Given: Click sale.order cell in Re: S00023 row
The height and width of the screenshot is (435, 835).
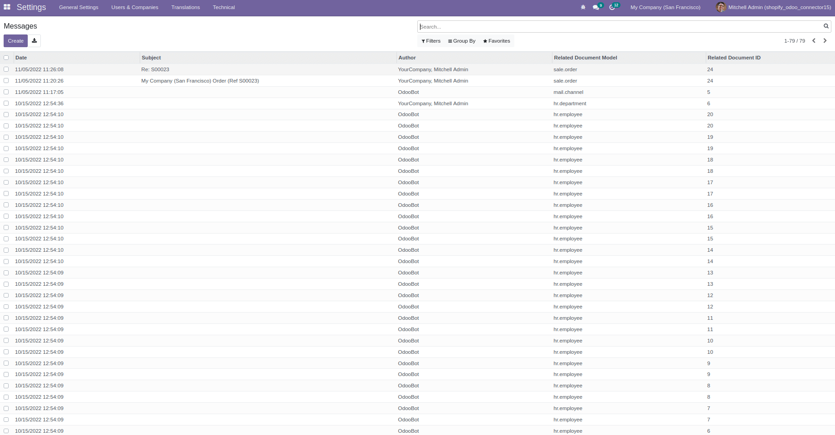Looking at the screenshot, I should coord(565,69).
